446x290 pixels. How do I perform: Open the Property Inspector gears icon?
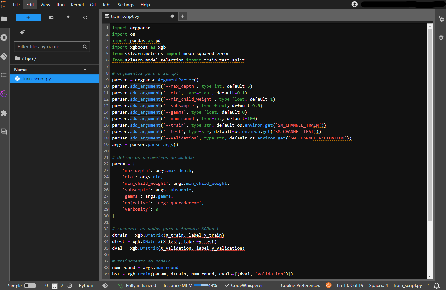pyautogui.click(x=441, y=19)
